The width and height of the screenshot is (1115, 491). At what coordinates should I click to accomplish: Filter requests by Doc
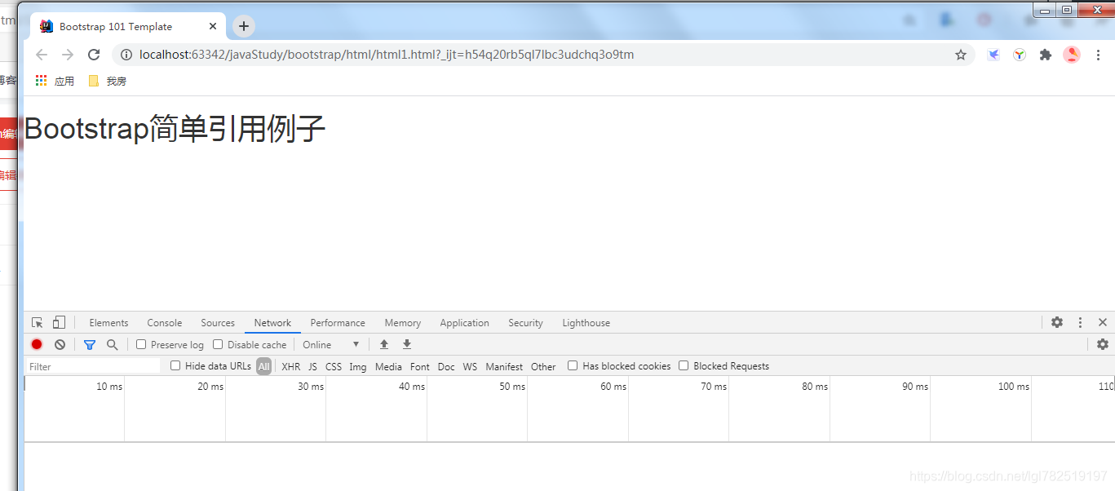[446, 366]
